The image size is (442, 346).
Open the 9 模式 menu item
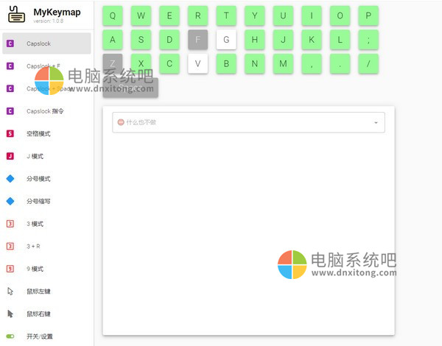point(46,269)
